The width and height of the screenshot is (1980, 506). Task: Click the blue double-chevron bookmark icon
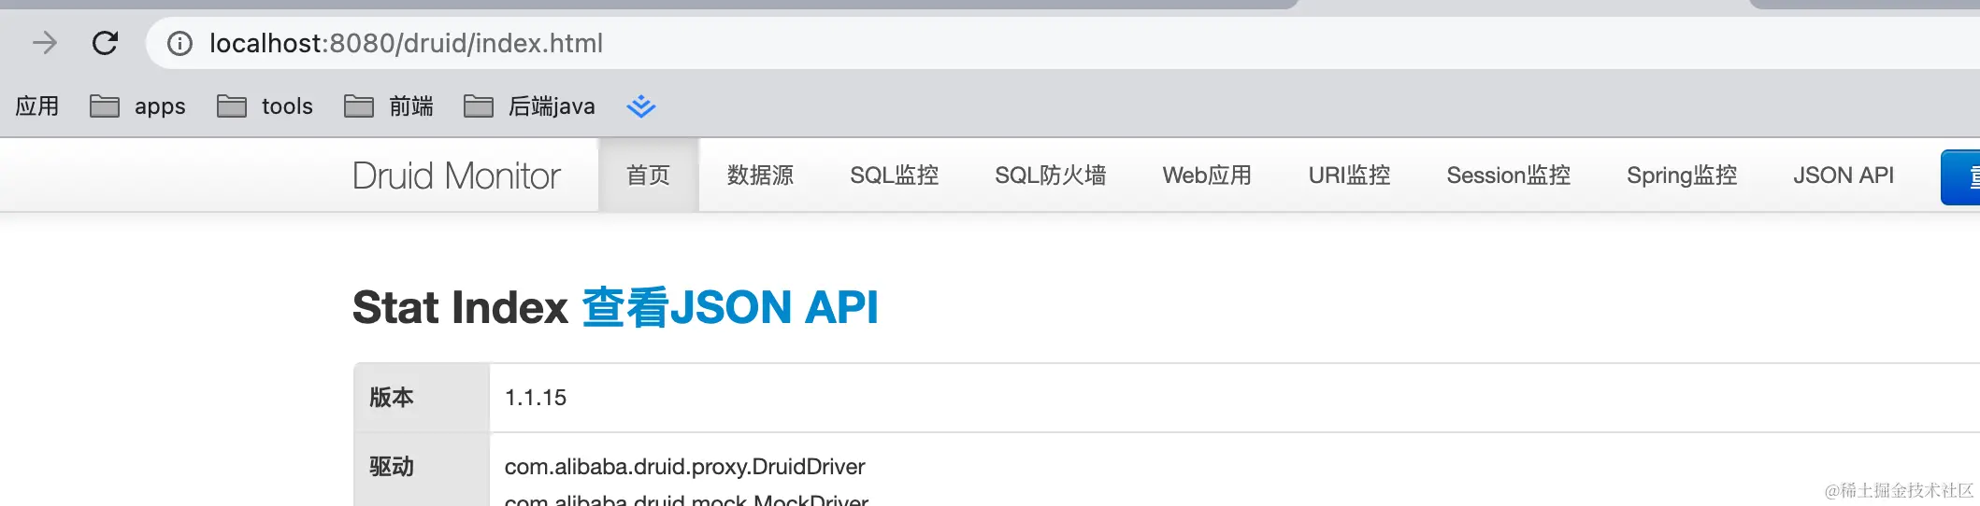click(x=640, y=106)
